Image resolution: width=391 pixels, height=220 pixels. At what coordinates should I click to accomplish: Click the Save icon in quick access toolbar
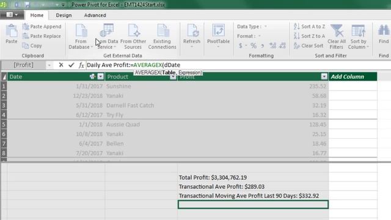coord(27,5)
